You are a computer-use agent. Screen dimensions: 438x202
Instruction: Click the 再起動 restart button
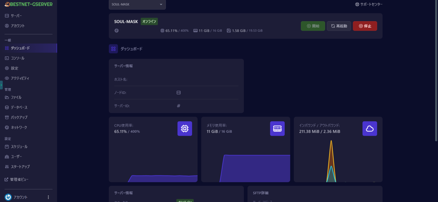pyautogui.click(x=339, y=26)
